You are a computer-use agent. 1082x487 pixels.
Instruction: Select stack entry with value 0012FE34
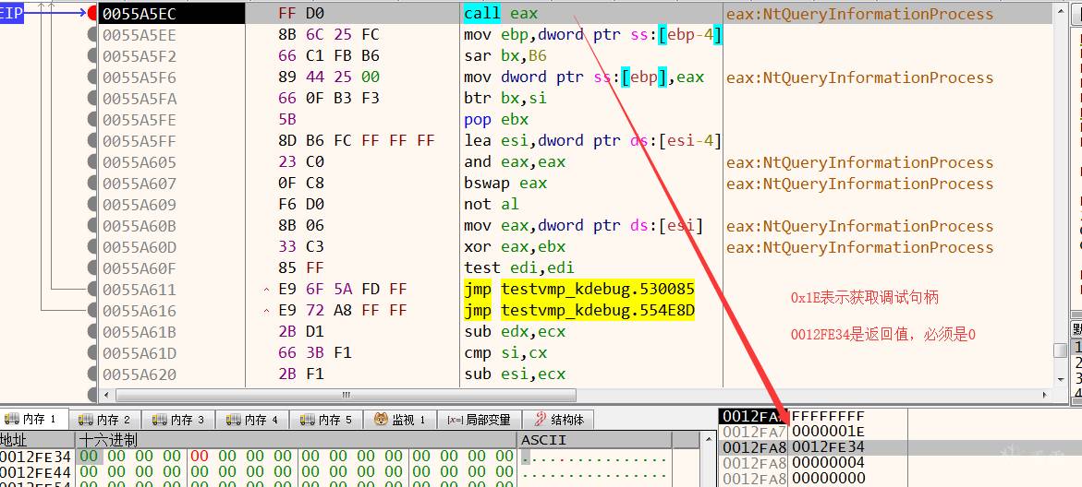827,447
